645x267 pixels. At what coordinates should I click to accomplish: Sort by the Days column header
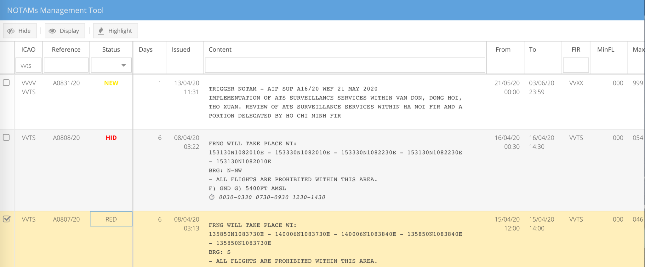146,49
